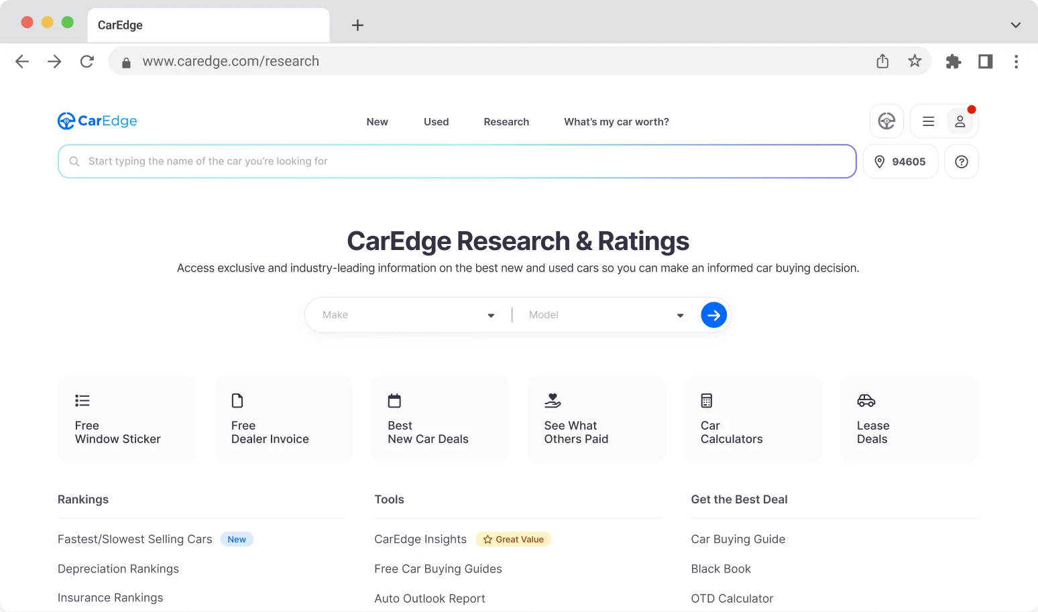Click the CarEdge logo
The image size is (1038, 612).
pyautogui.click(x=97, y=121)
